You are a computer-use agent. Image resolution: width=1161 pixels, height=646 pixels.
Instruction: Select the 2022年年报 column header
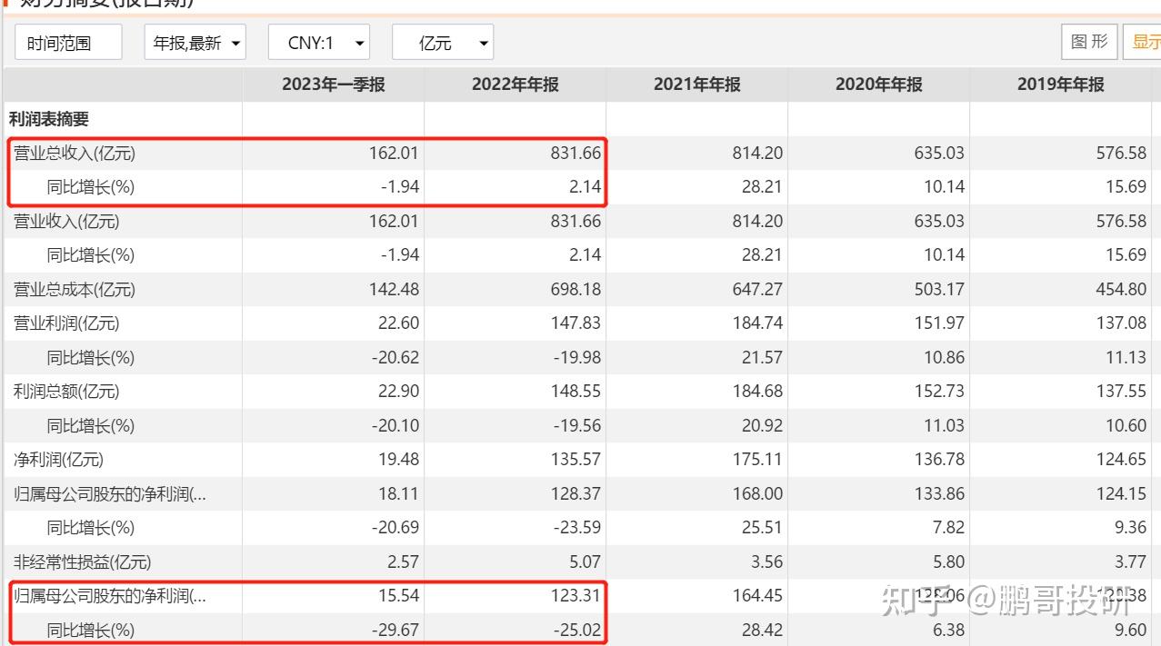[x=515, y=84]
